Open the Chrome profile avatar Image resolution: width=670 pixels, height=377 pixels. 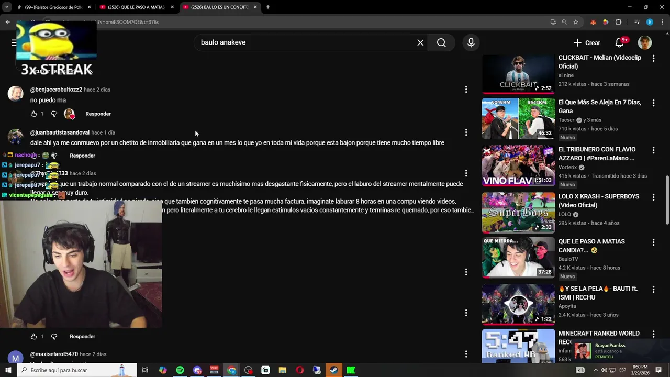pos(650,22)
